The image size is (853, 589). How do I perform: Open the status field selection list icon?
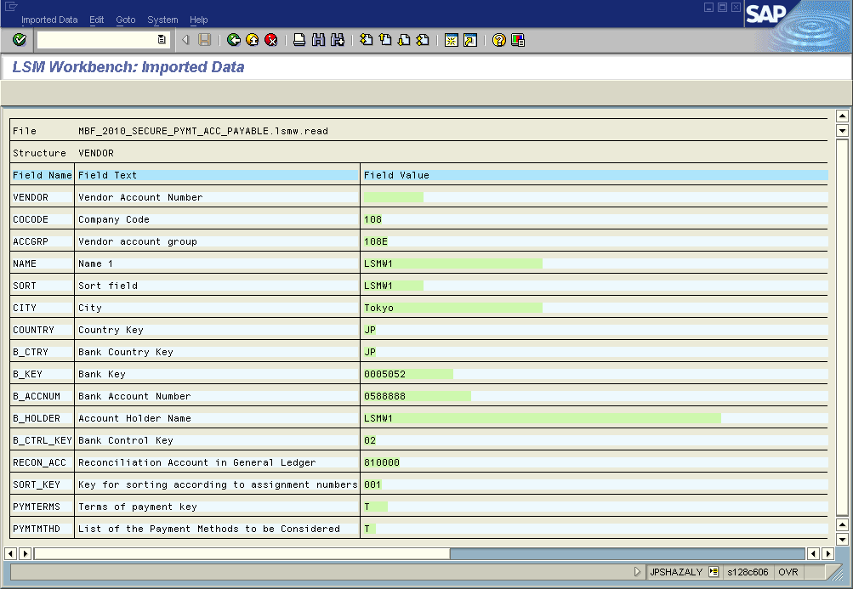coord(713,571)
